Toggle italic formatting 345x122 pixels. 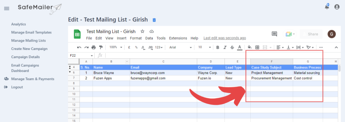[x=225, y=47]
